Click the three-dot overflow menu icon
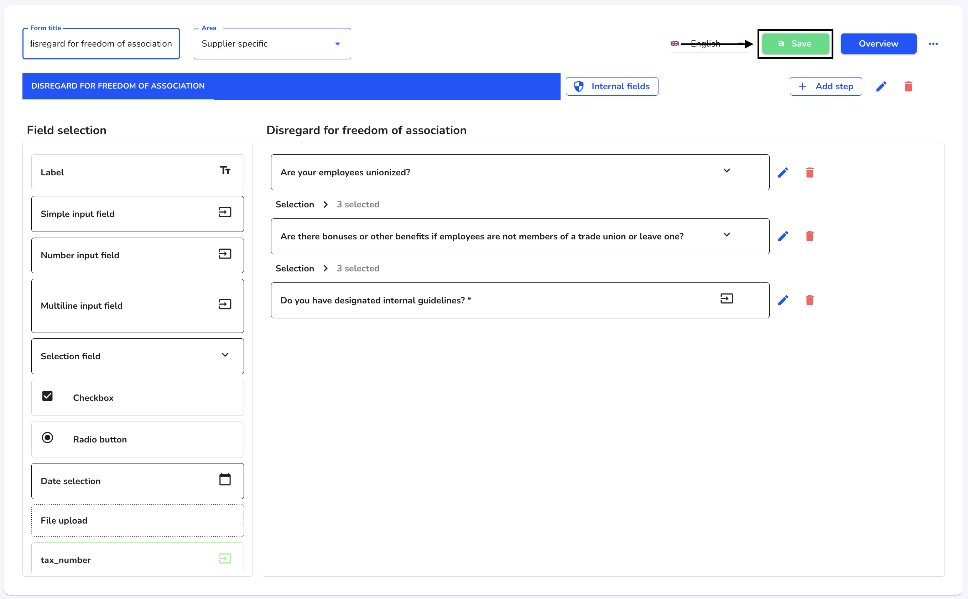The width and height of the screenshot is (968, 599). point(933,43)
